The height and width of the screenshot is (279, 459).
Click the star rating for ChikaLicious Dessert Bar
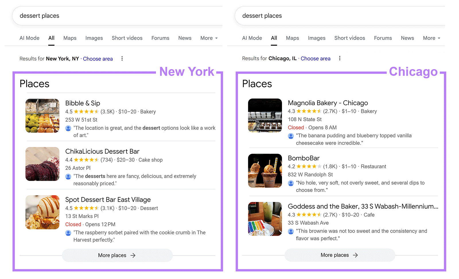coord(86,160)
